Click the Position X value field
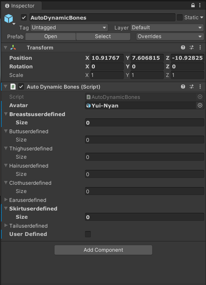 (107, 58)
